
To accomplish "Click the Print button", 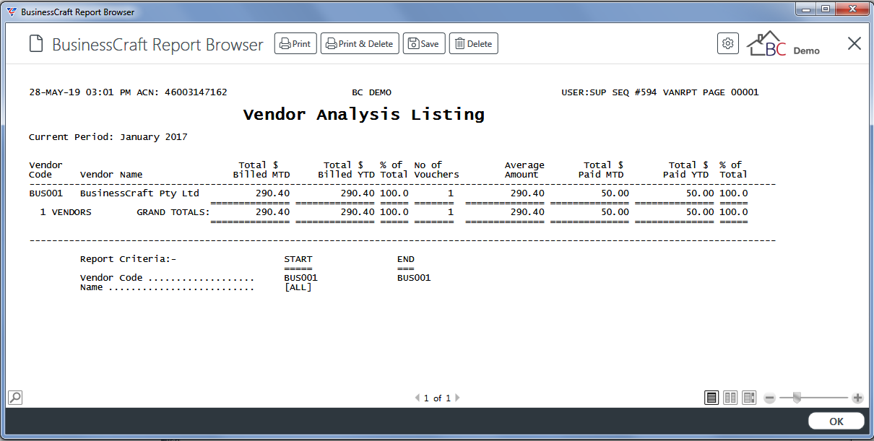I will pos(295,44).
